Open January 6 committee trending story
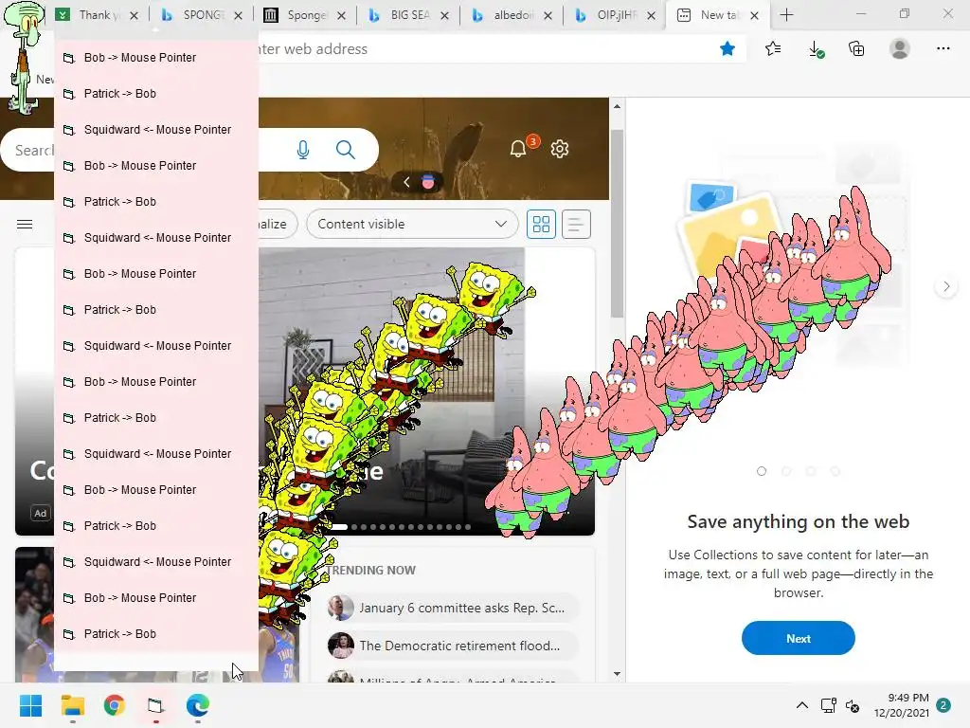The image size is (970, 728). click(452, 608)
